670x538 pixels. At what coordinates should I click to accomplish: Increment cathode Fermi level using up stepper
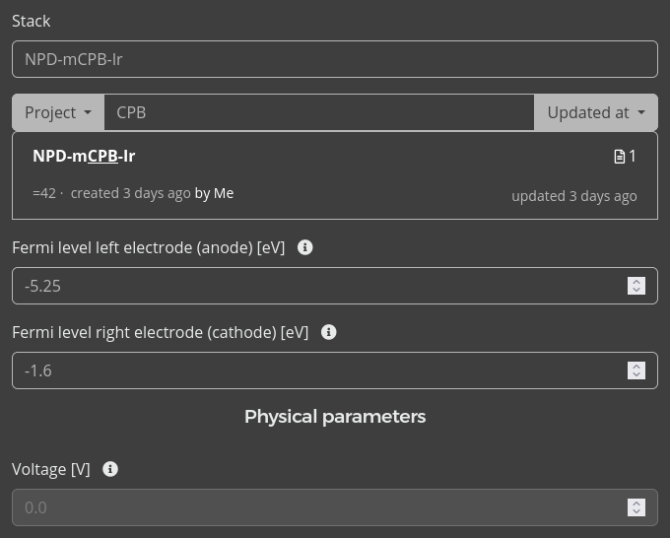click(636, 366)
